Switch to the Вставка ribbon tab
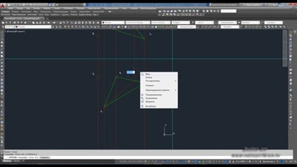This screenshot has height=167, width=297. 15,12
